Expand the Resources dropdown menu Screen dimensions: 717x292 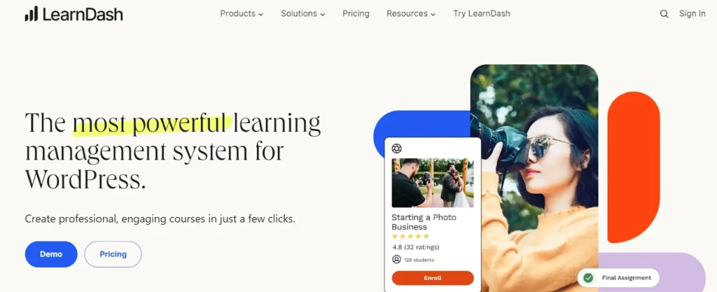[x=411, y=14]
